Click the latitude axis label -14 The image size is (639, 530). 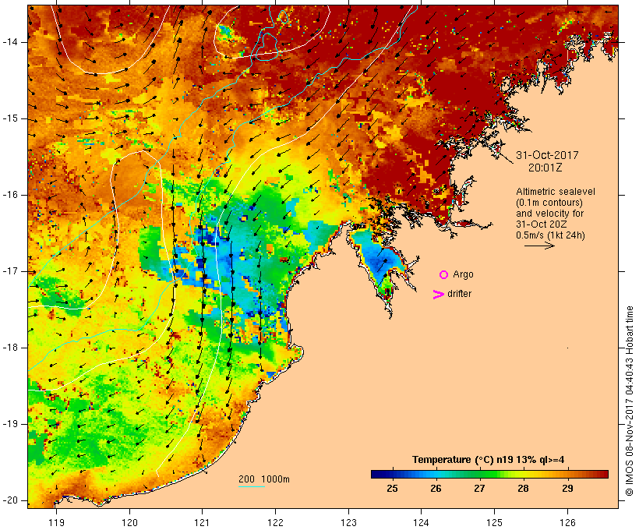tap(10, 42)
